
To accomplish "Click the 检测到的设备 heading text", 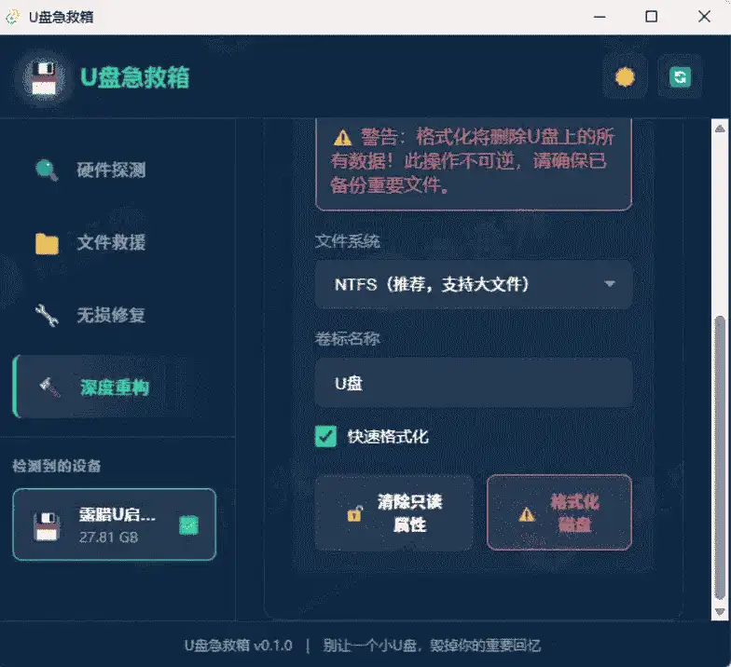I will point(56,466).
